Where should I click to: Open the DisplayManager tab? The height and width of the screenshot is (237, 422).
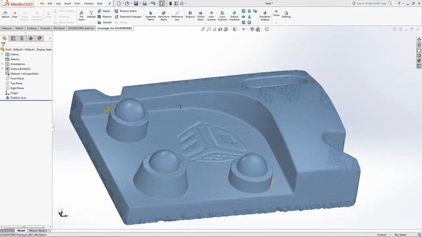(40, 38)
